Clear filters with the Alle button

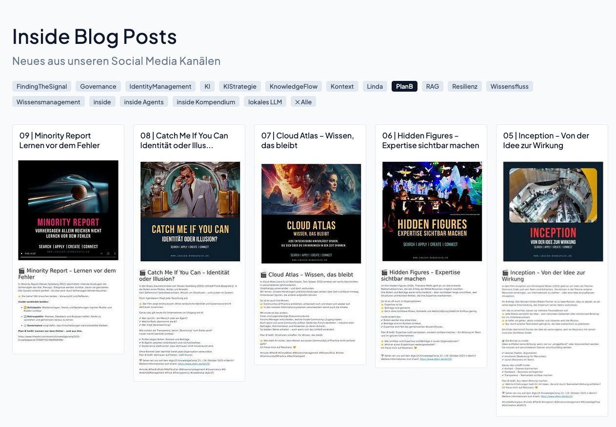pyautogui.click(x=303, y=102)
